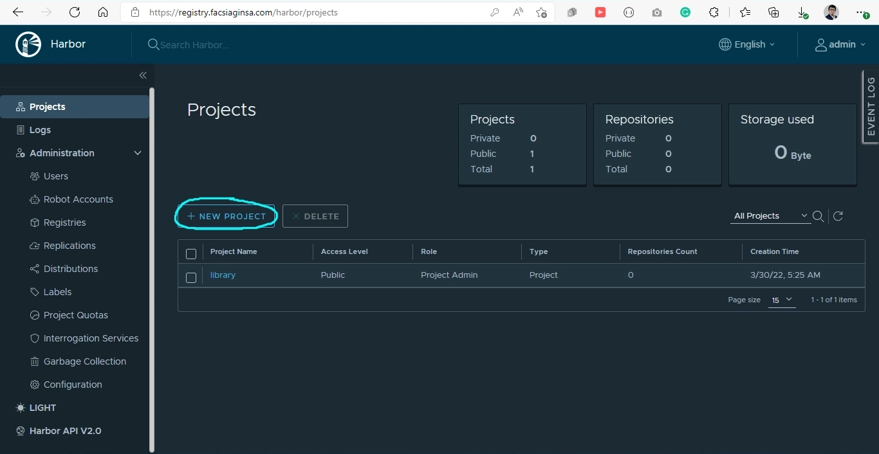Viewport: 879px width, 454px height.
Task: Open the EVENT LOG side tab
Action: point(871,106)
